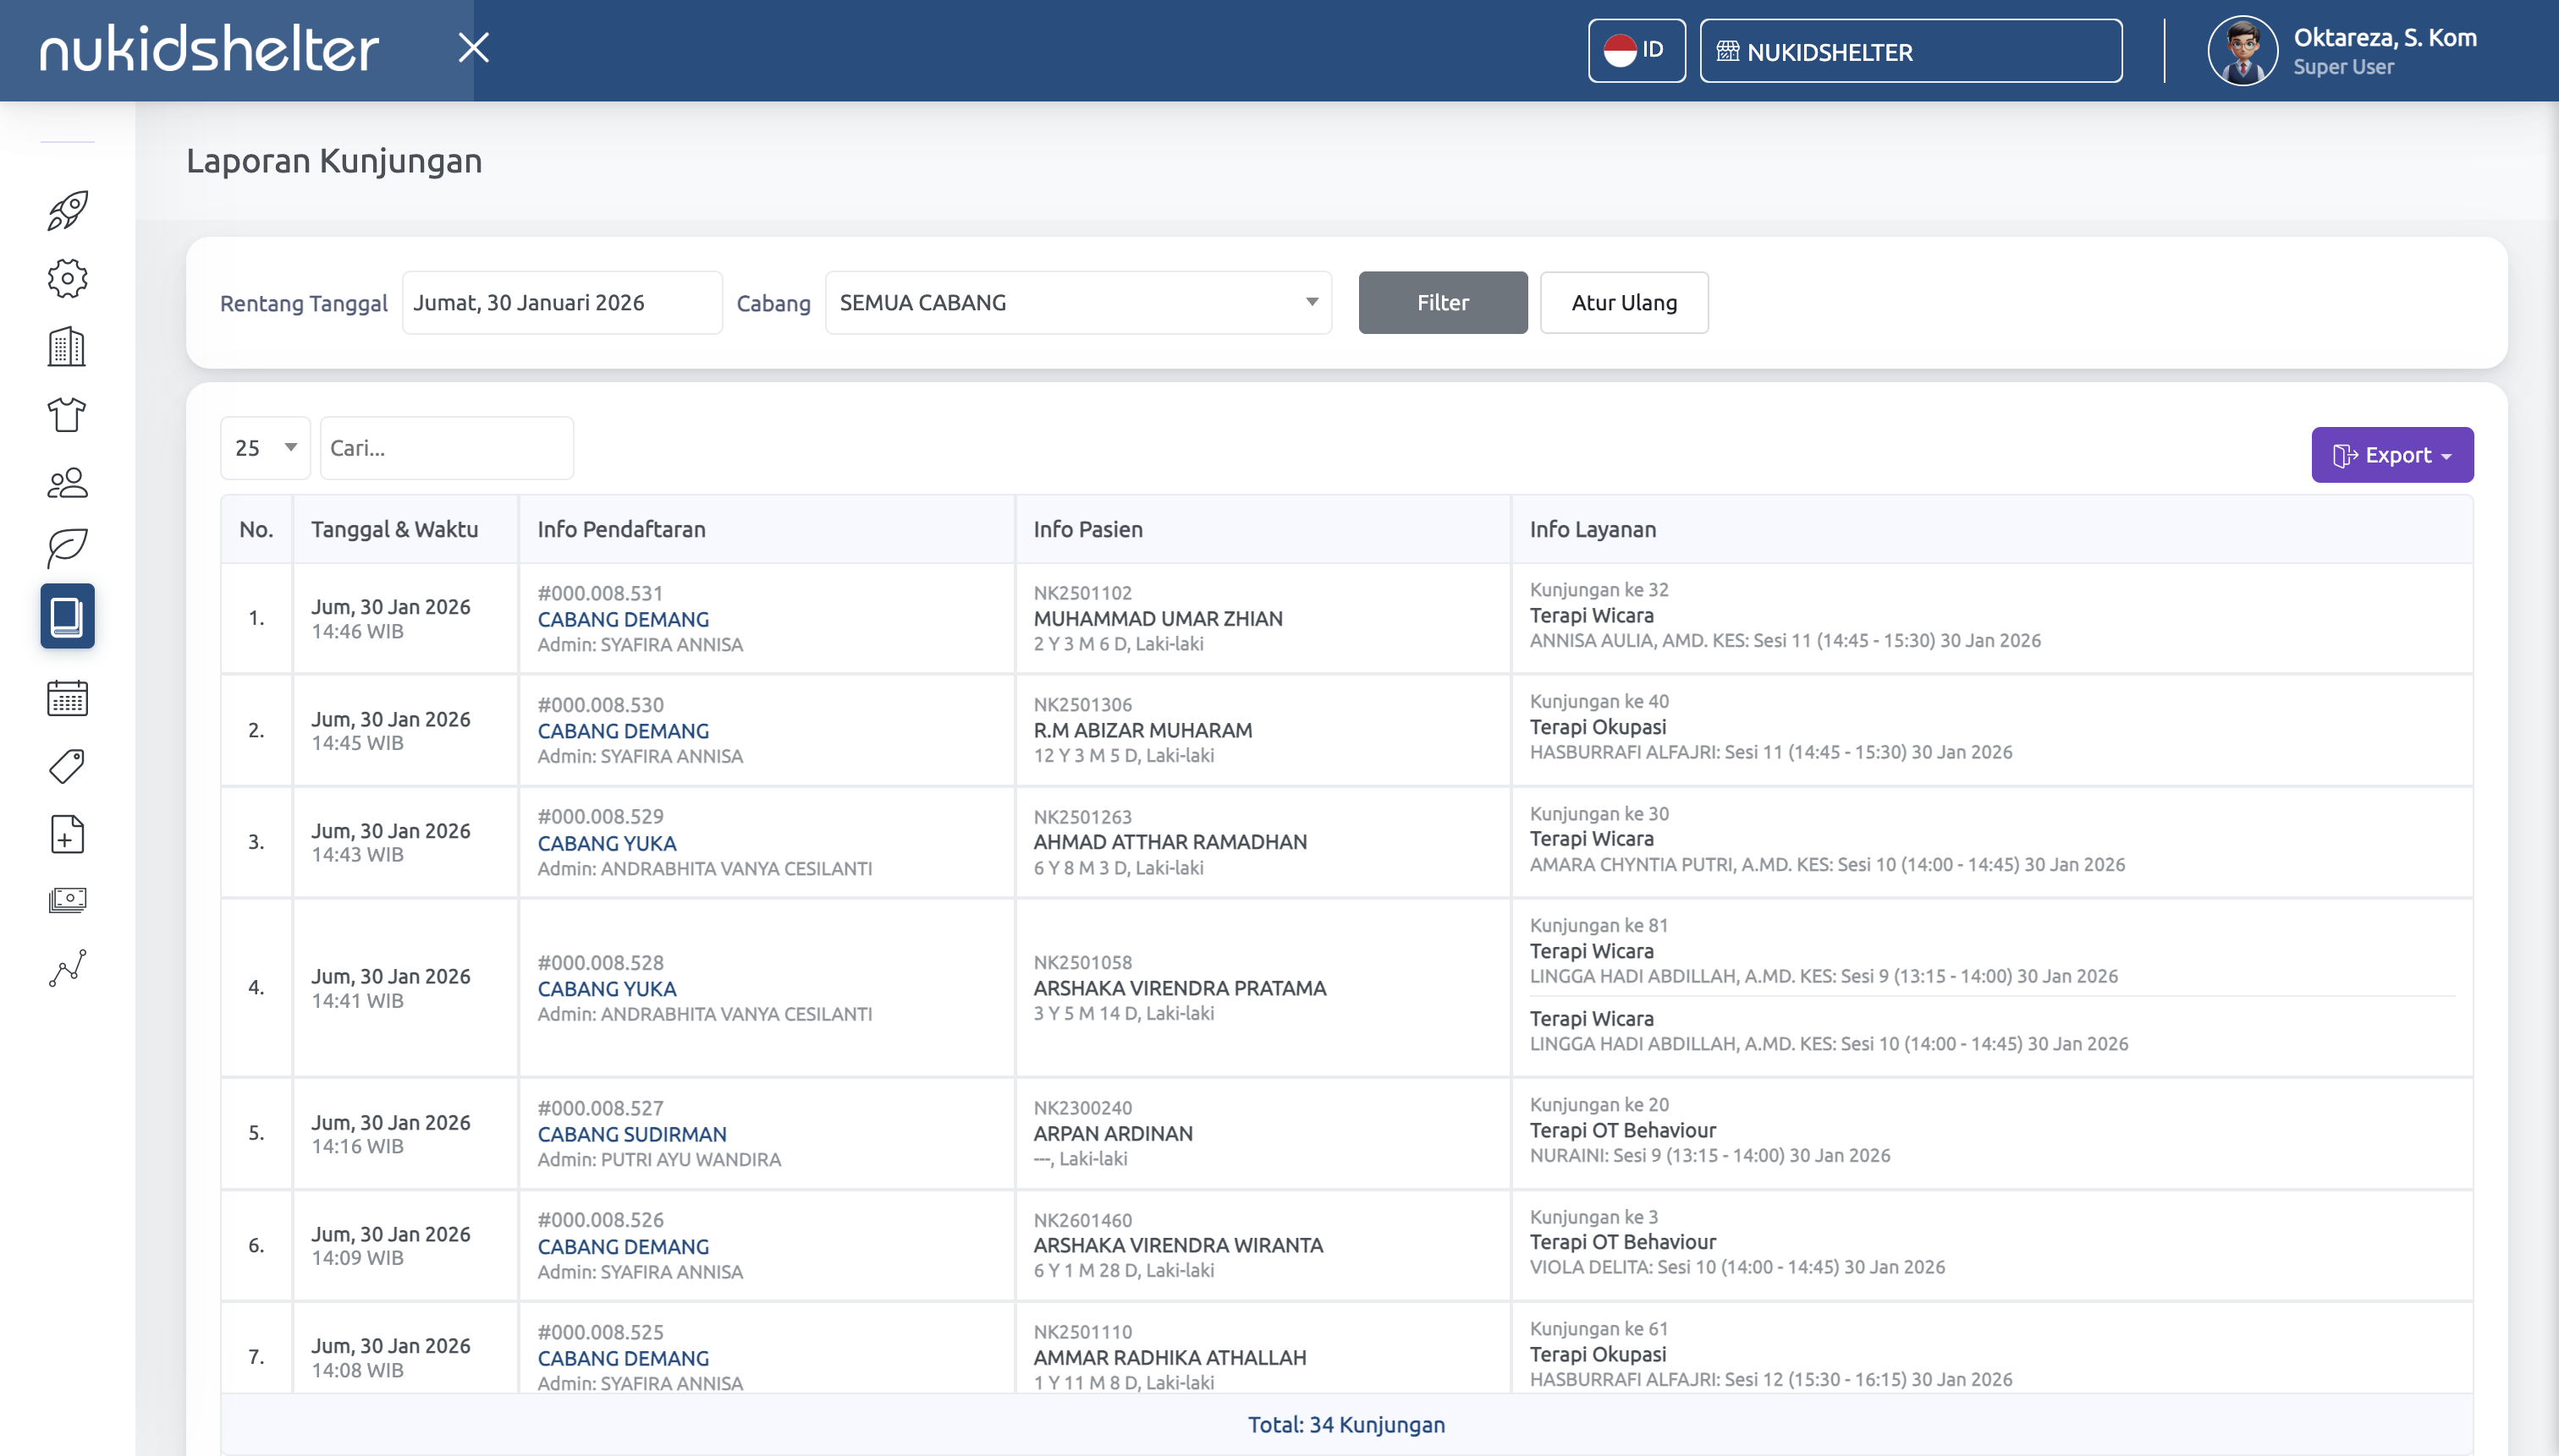Click the building icon in sidebar
2559x1456 pixels.
click(x=67, y=346)
